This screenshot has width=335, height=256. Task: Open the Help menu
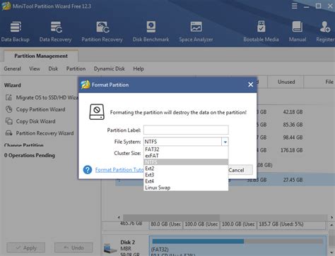139,69
